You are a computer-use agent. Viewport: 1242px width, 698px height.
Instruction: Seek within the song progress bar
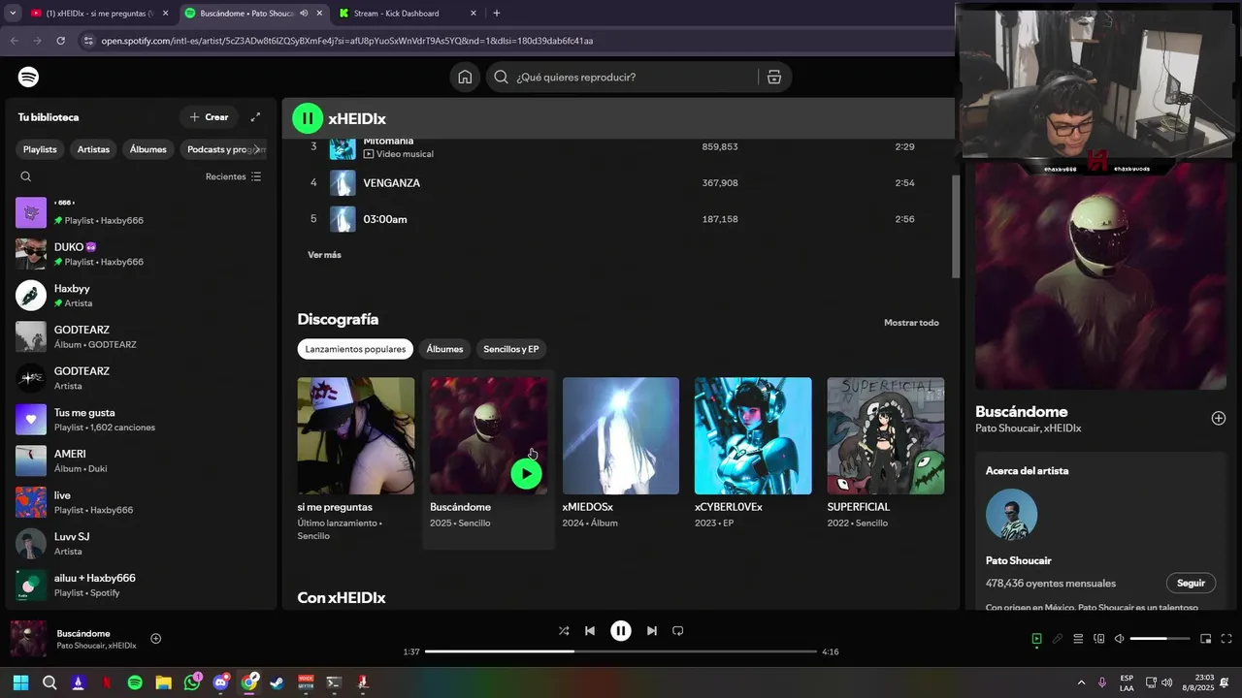pyautogui.click(x=621, y=651)
